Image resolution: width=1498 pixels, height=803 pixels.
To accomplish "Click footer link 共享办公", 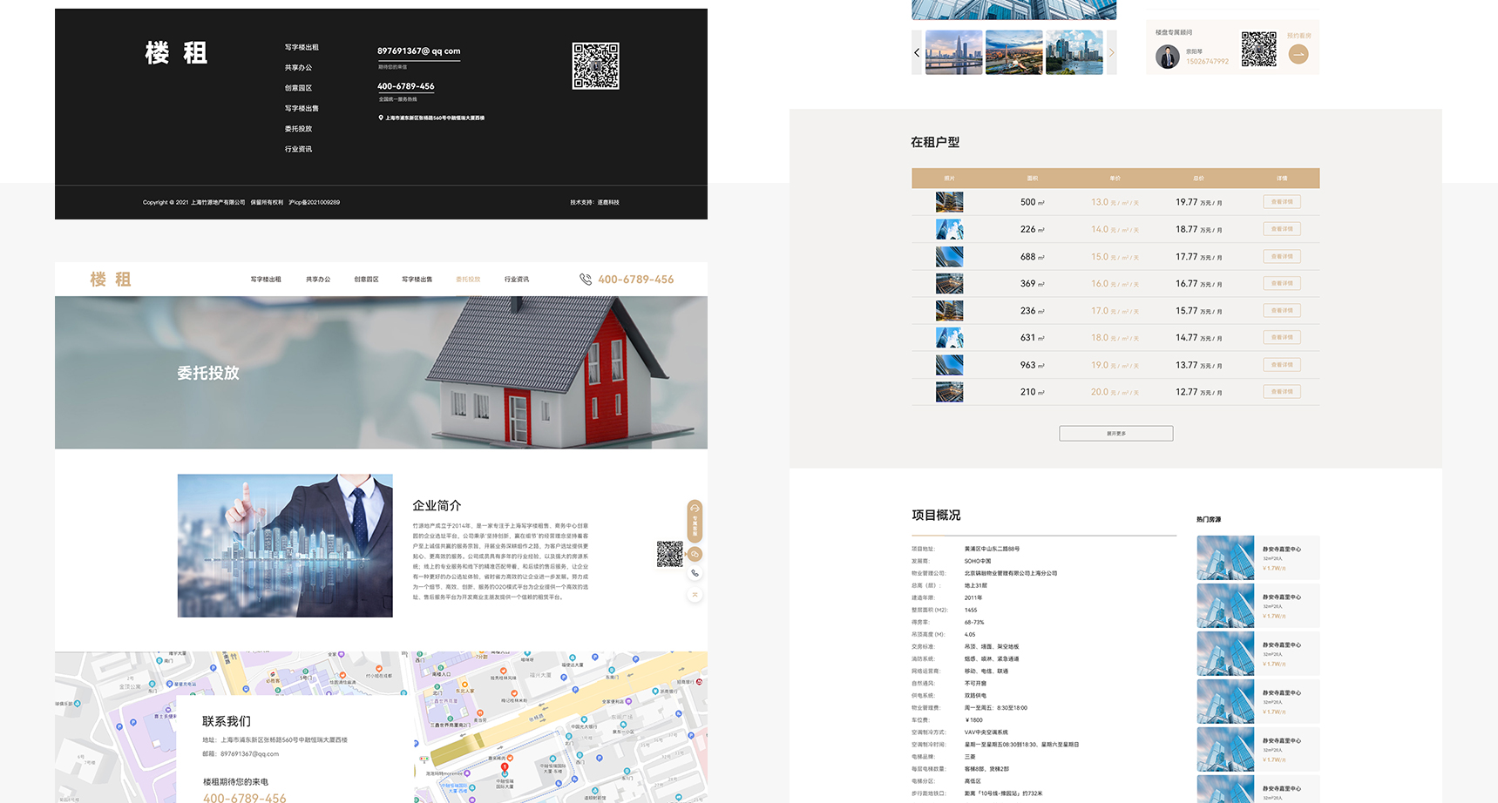I will pyautogui.click(x=298, y=68).
